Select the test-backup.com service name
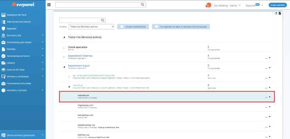290x139 pixels. pyautogui.click(x=85, y=115)
